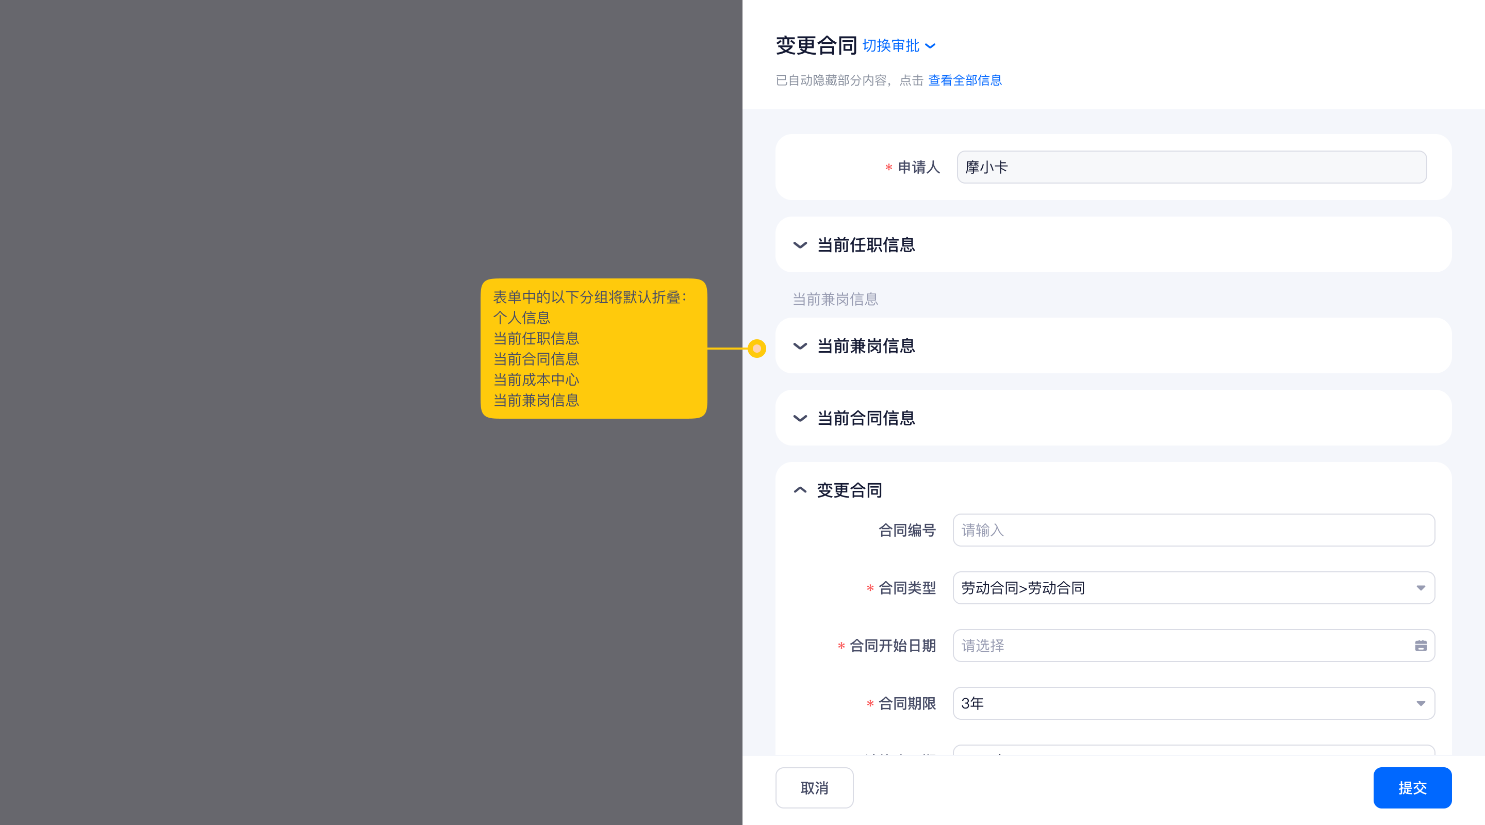Click the dropdown arrow of 合同类型
1485x825 pixels.
[1421, 588]
